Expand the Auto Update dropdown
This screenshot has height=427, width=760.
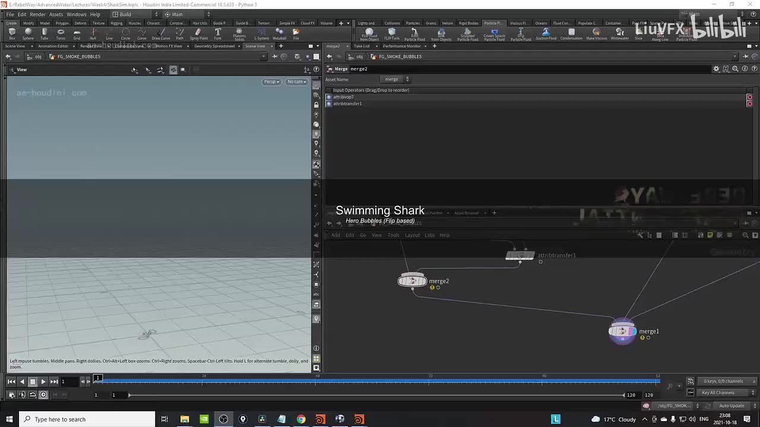(x=731, y=406)
